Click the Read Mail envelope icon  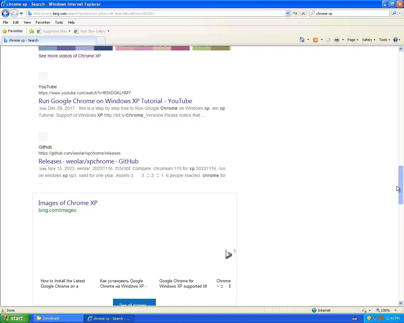(x=328, y=40)
